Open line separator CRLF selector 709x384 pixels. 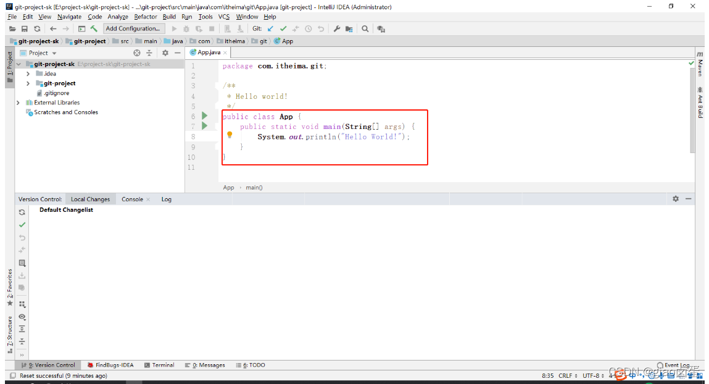pos(568,375)
